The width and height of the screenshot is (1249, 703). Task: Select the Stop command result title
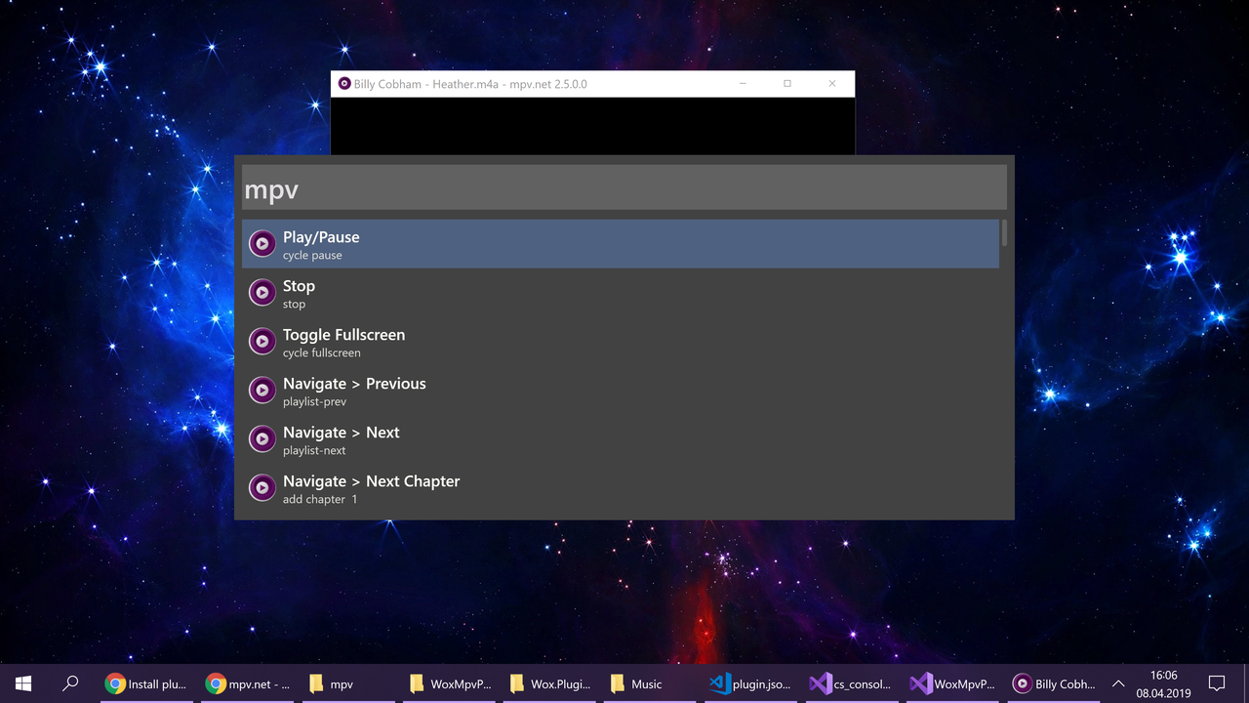(x=299, y=286)
